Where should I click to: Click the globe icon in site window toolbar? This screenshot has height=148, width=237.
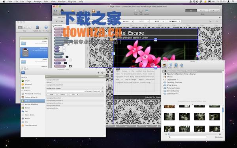[46, 27]
